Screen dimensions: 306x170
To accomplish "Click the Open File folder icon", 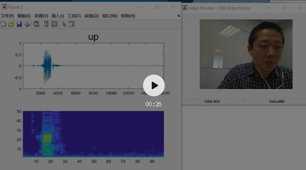I will (x=11, y=24).
